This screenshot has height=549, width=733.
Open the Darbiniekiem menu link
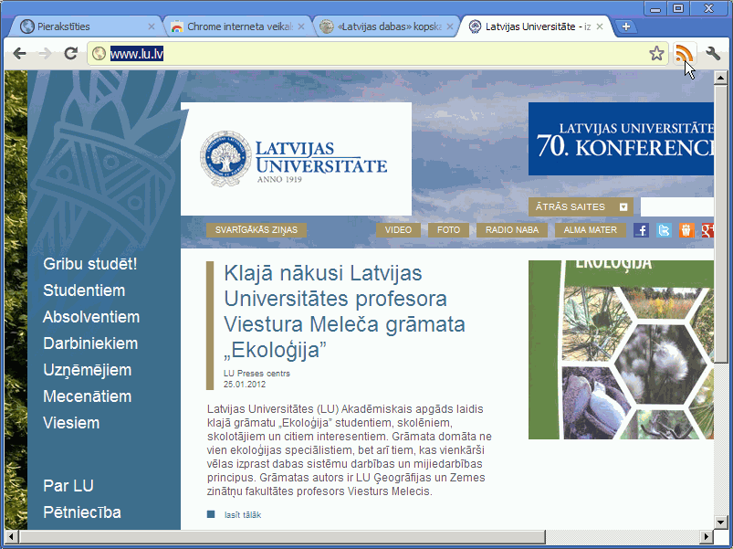[x=90, y=343]
